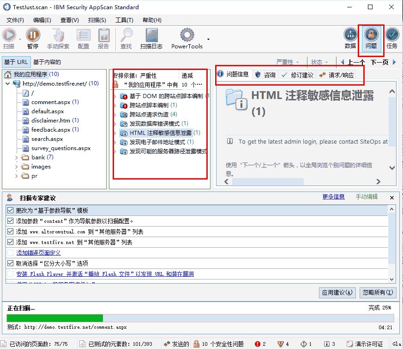Uncheck 取消选择“区分大小写”选项 checkbox
This screenshot has height=349, width=403.
point(11,263)
